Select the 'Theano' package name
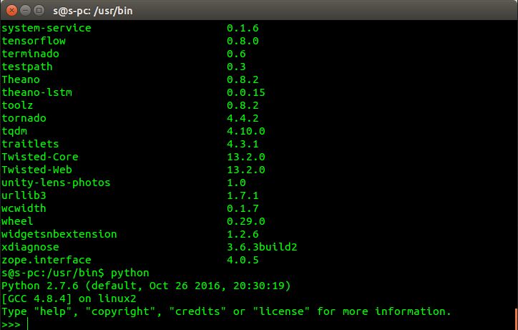The height and width of the screenshot is (330, 518). click(x=21, y=79)
